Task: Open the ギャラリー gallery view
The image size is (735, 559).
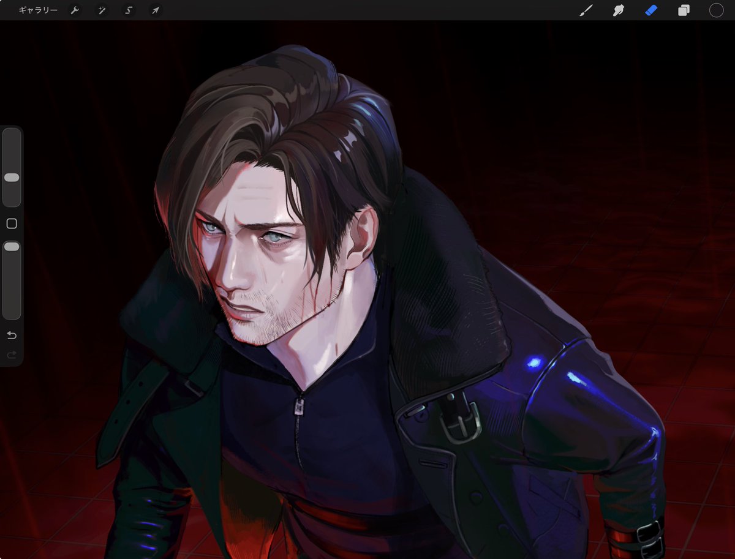Action: click(x=38, y=10)
